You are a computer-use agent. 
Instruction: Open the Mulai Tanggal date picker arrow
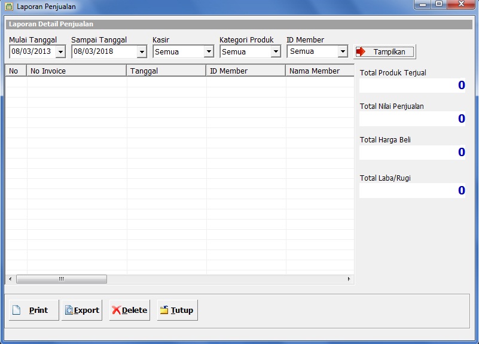[x=60, y=52]
